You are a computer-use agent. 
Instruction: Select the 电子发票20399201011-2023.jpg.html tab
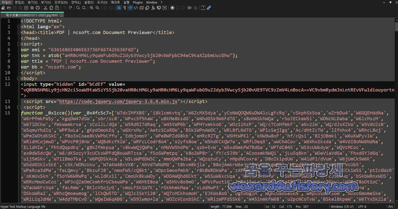[x=32, y=15]
